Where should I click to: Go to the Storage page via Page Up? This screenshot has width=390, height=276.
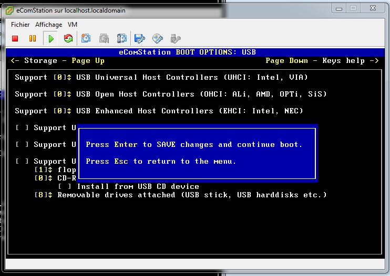58,60
